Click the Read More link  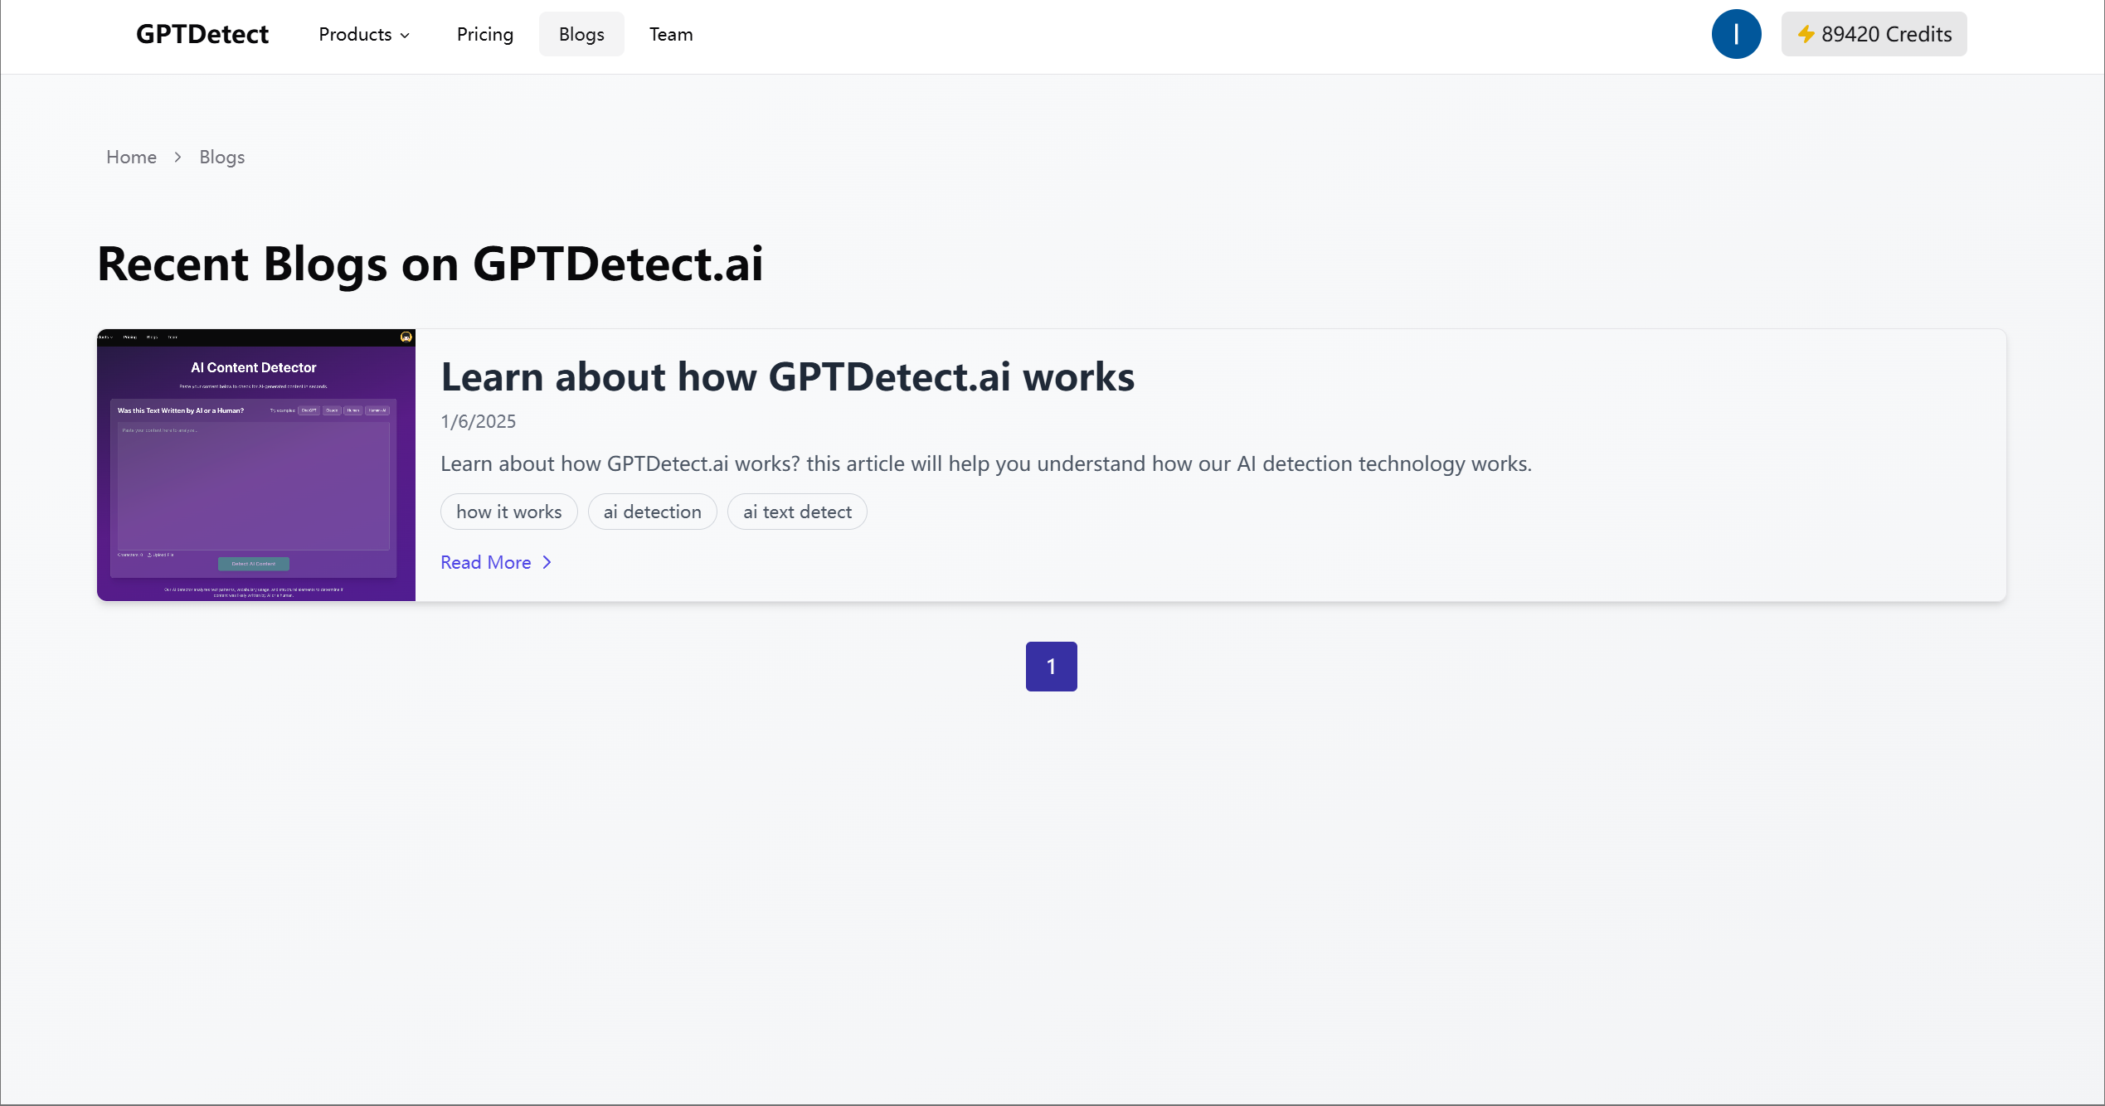[x=485, y=562]
